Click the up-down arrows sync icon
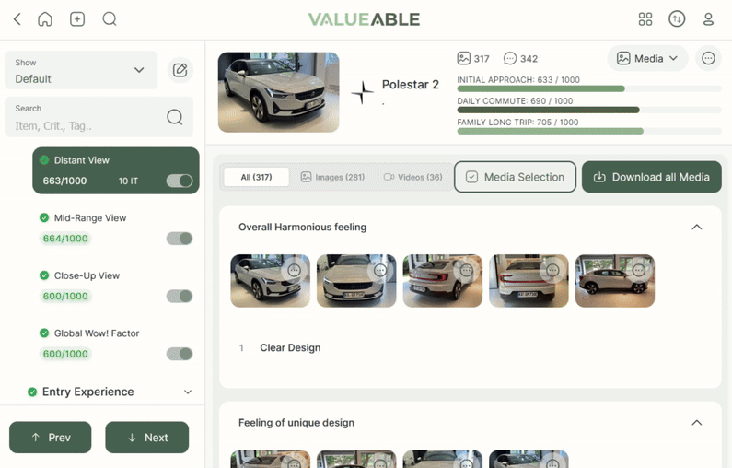 [677, 19]
